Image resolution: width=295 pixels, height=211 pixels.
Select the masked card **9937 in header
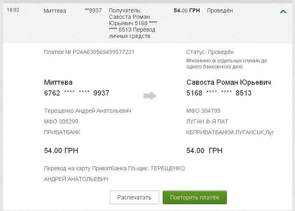[x=93, y=10]
